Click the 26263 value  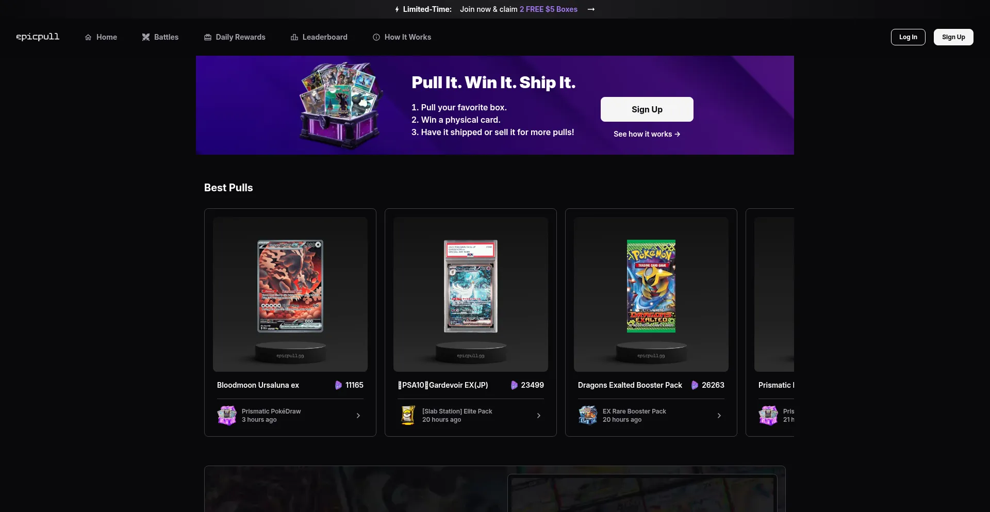pos(713,385)
